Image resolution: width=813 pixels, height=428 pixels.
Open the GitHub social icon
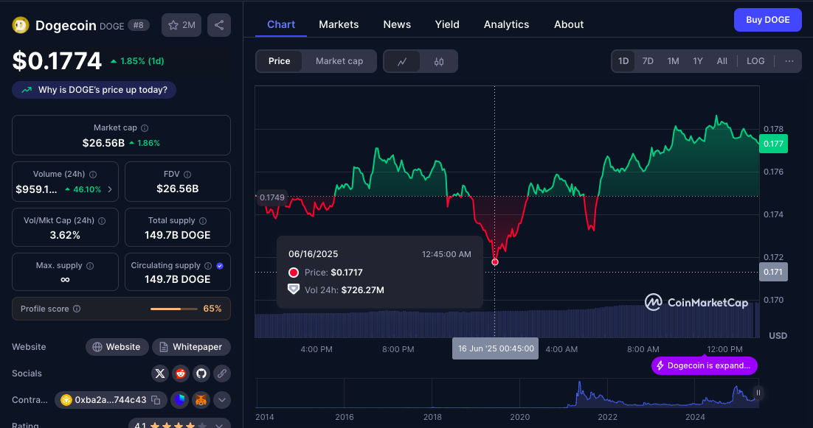[x=201, y=373]
